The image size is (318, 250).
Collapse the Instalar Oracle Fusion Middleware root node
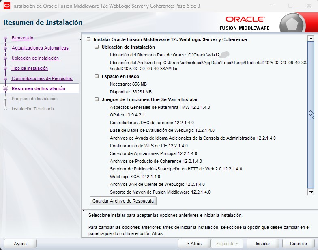88,39
